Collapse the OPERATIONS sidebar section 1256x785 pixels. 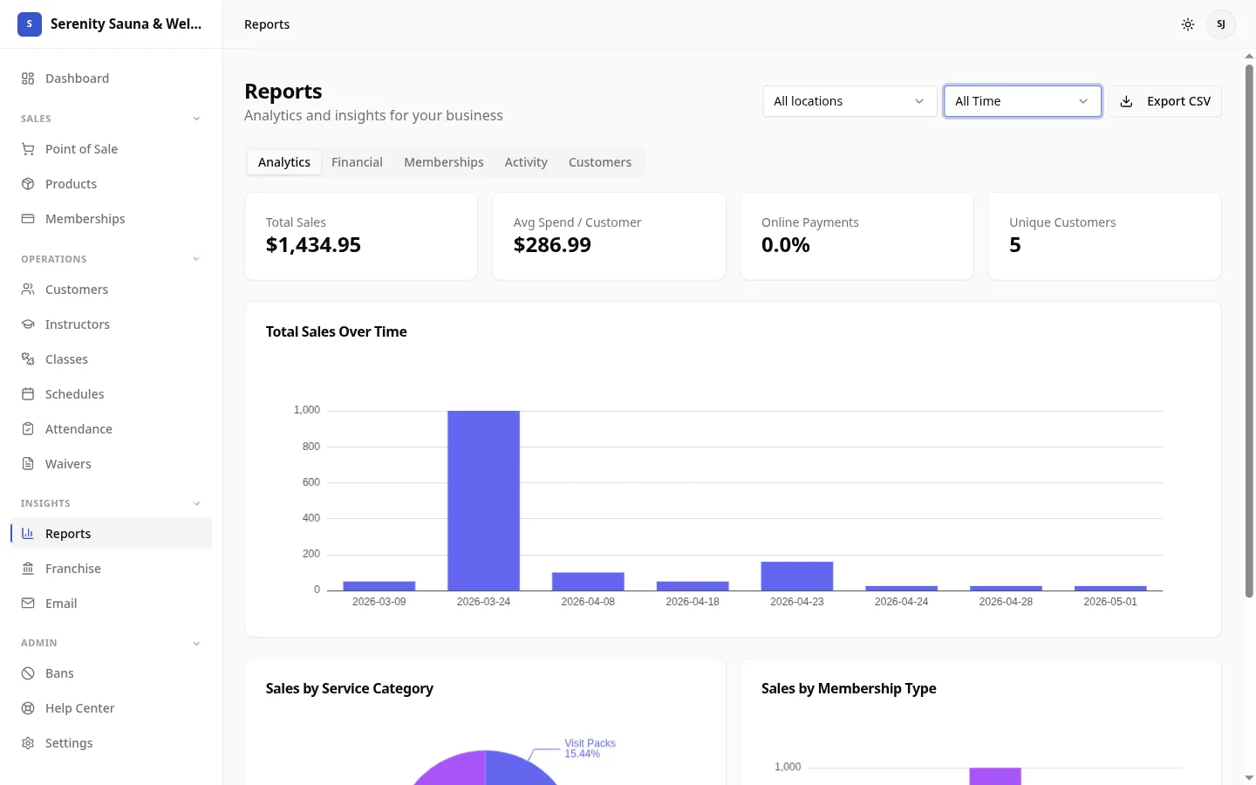[196, 259]
